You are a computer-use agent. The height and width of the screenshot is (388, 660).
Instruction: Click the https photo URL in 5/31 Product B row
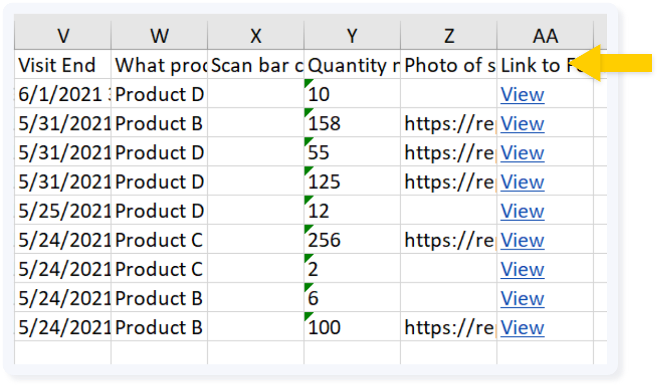click(448, 124)
